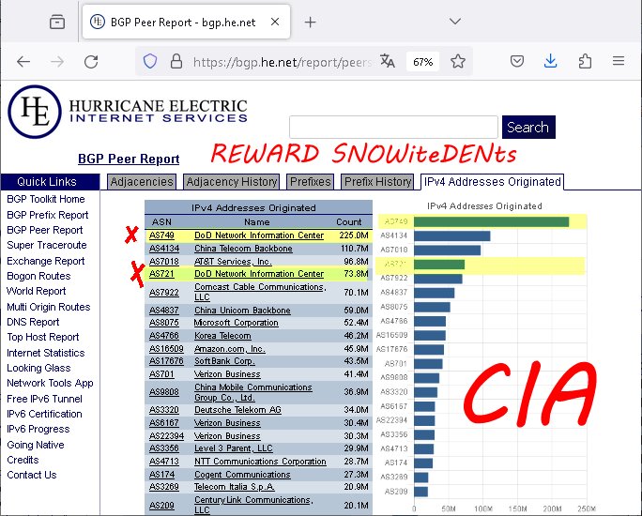The image size is (642, 516).
Task: Open Bogon Routes quick link
Action: coord(38,276)
